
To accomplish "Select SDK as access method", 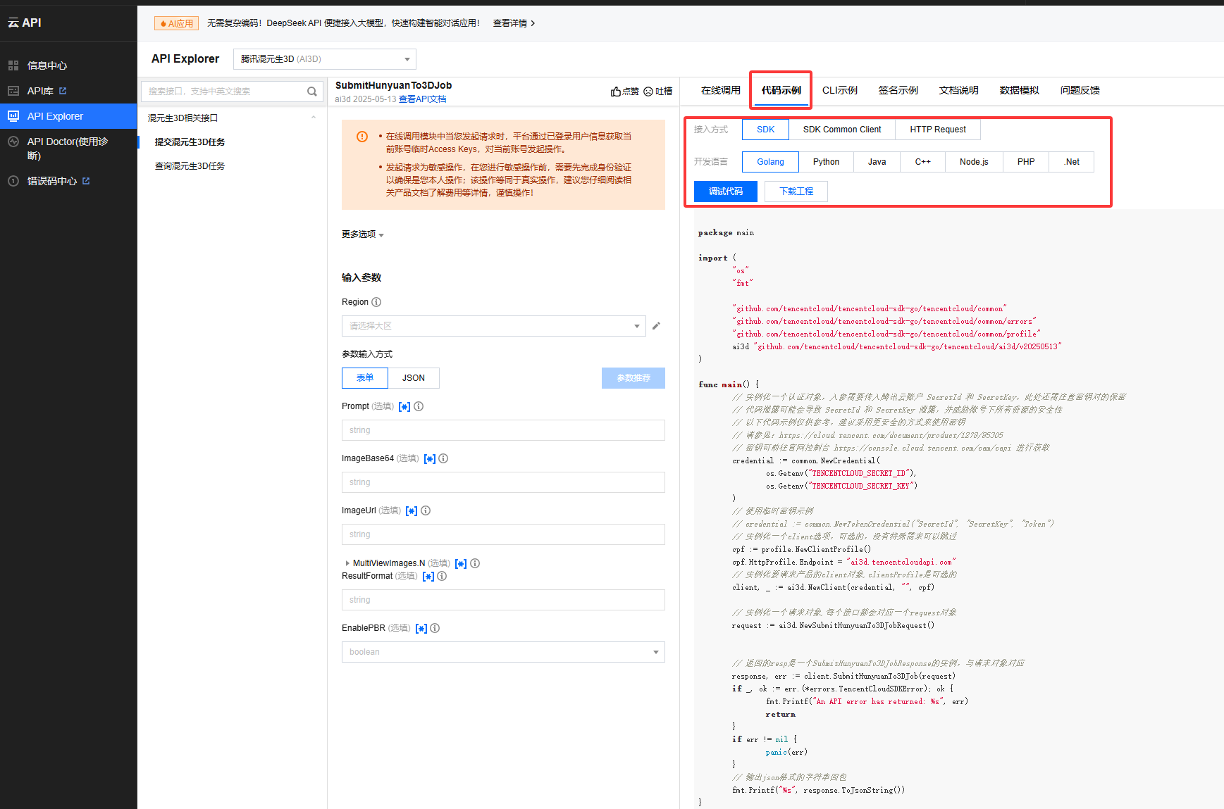I will tap(765, 130).
